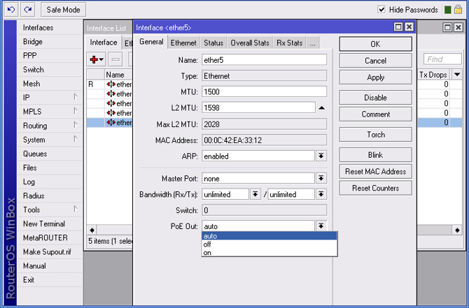This screenshot has height=308, width=469.
Task: Click the ether5 interface icon in the selected row
Action: pos(111,123)
